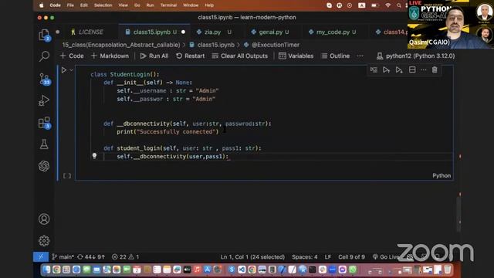Viewport: 494px width, 278px height.
Task: Run by line in the cell toolbar
Action: (374, 70)
